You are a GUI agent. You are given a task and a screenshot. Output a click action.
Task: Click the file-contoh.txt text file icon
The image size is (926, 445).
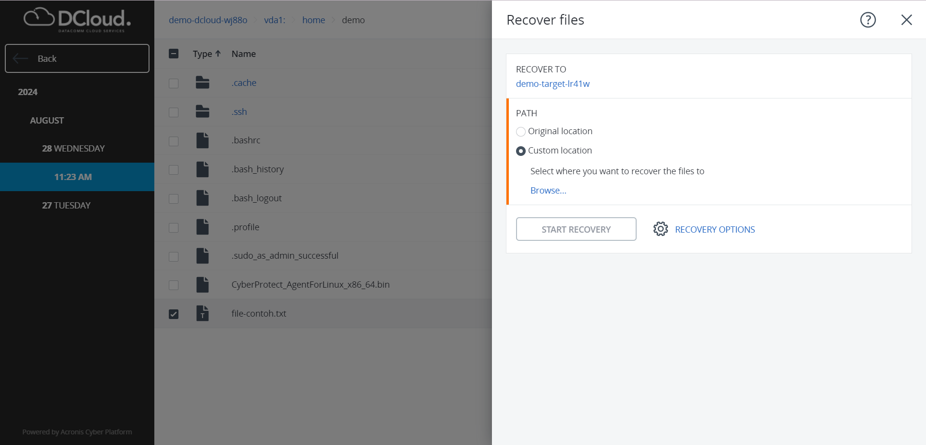(203, 313)
